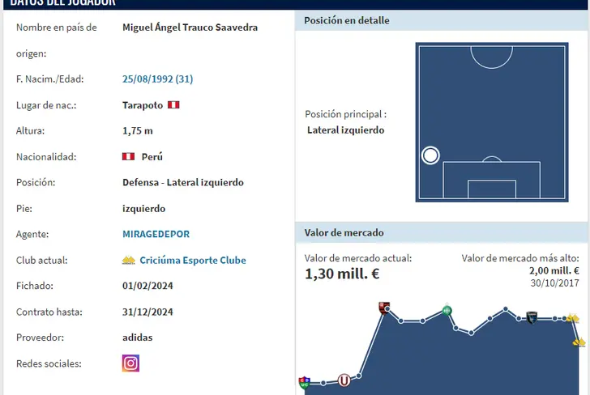Select the Flamengo crest on the value chart
The image size is (590, 395).
point(385,308)
